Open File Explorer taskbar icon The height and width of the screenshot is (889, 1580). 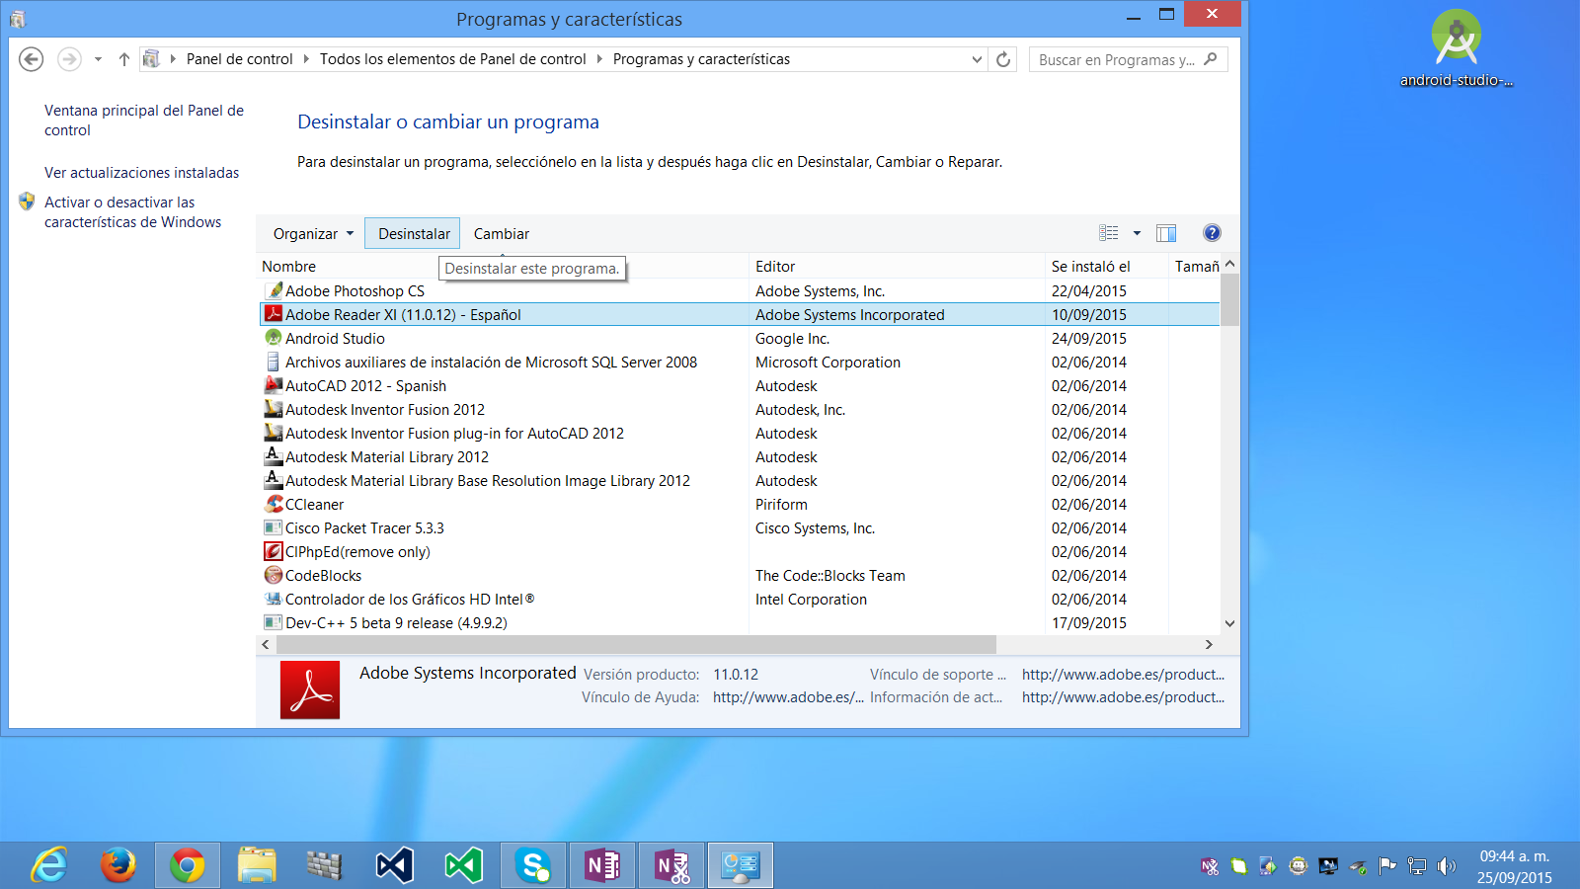257,866
